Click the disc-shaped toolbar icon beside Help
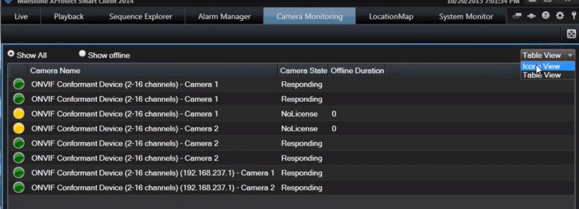The image size is (579, 209). (532, 16)
